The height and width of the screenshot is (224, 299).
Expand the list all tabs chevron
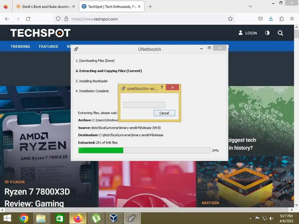pos(251,6)
